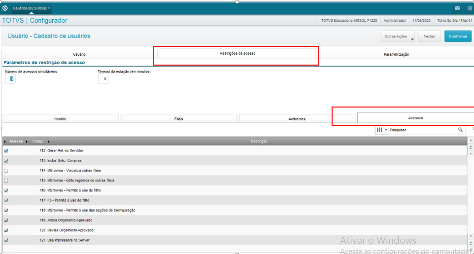This screenshot has width=474, height=254.
Task: Click the columns icon beside the search field
Action: pos(379,130)
